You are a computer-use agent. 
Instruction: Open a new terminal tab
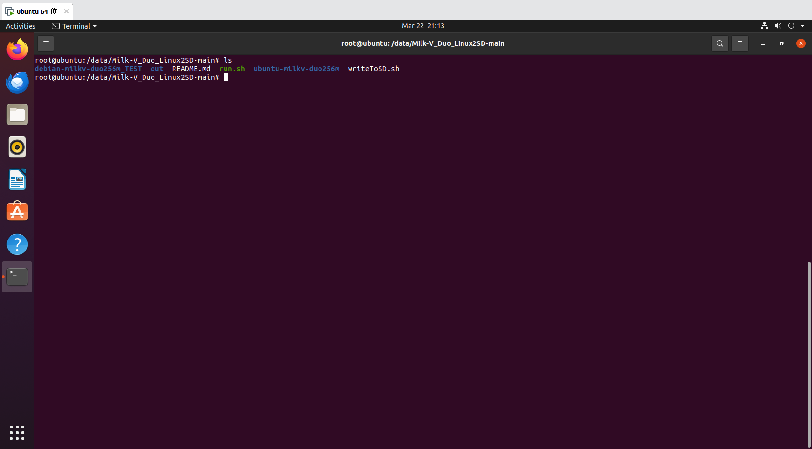coord(46,43)
